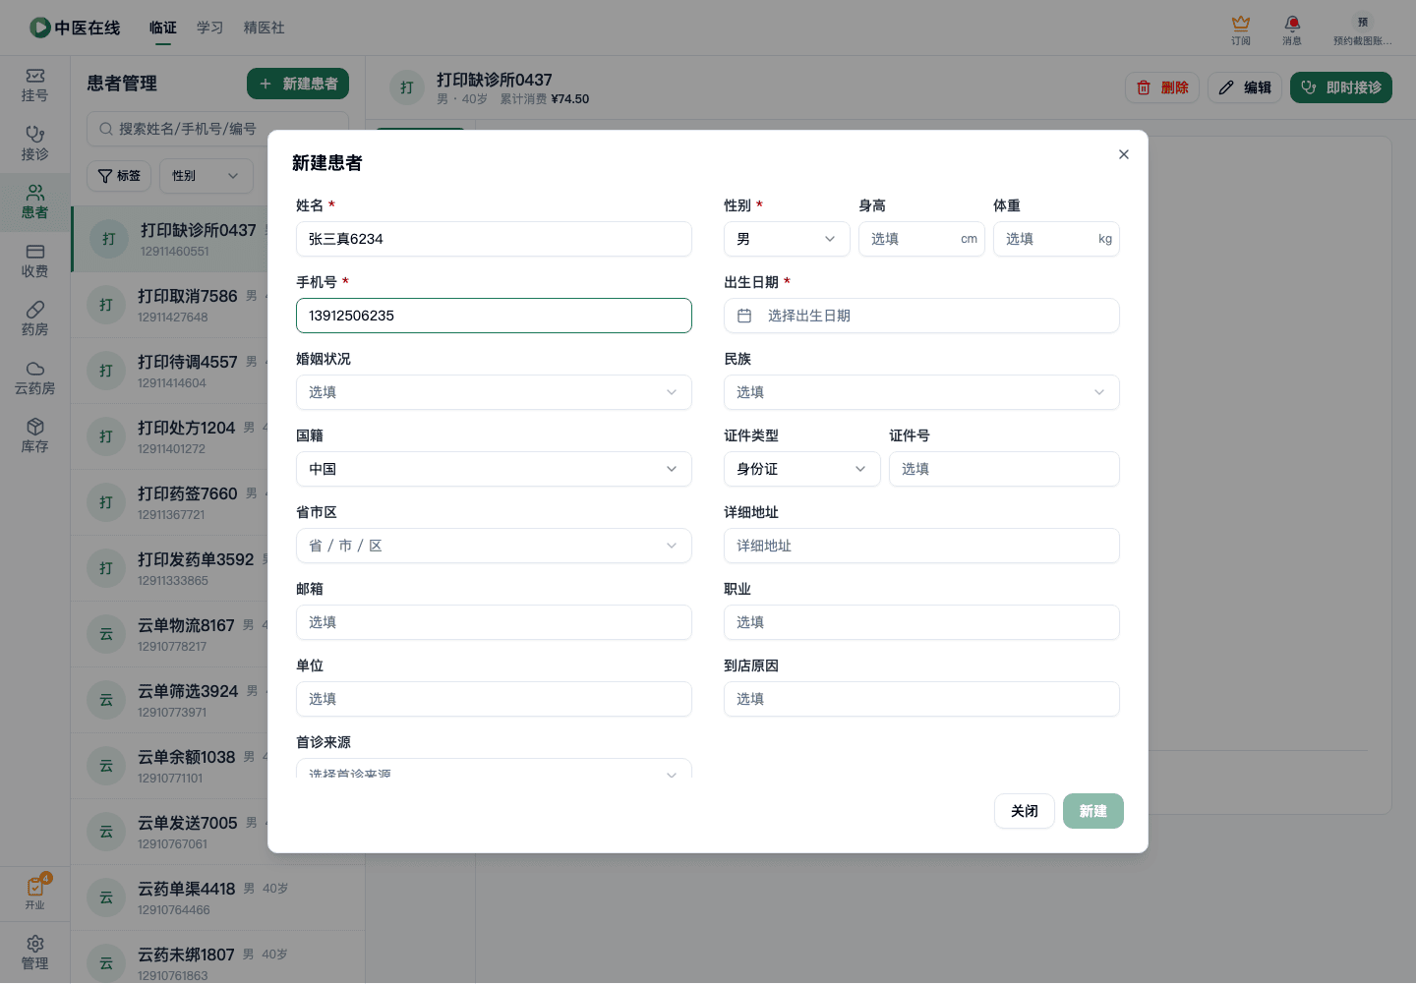This screenshot has width=1416, height=984.
Task: Select the 患者 patients sidebar icon
Action: pos(34,203)
